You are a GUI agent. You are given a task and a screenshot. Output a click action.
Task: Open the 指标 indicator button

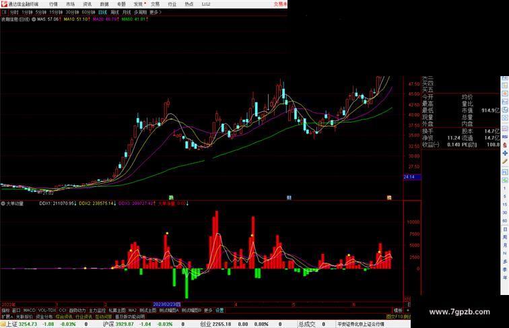tap(5, 310)
